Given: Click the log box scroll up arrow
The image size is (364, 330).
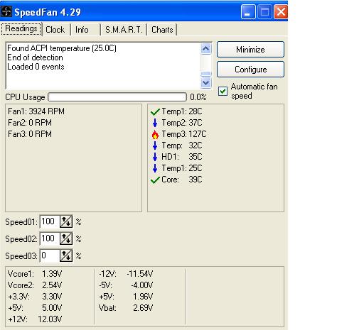Looking at the screenshot, I should 205,49.
